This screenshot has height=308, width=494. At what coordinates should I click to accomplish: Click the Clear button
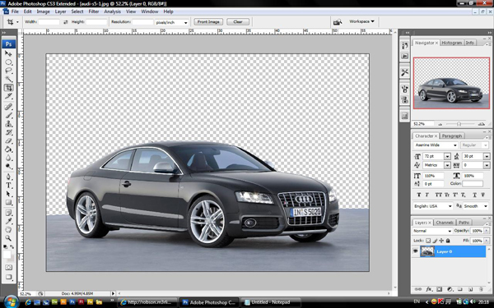(238, 21)
